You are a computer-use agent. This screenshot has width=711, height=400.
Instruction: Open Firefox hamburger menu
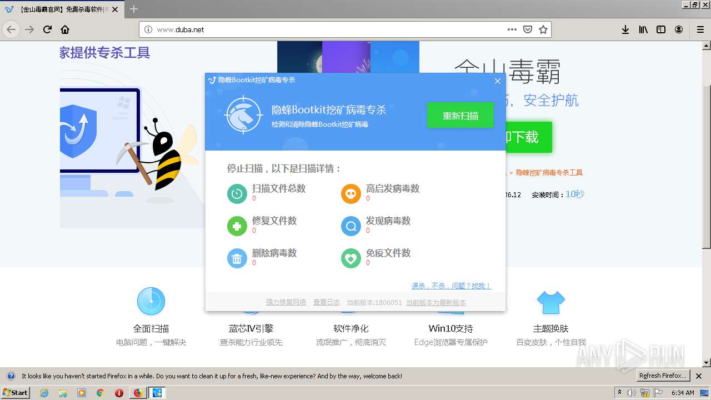coord(700,29)
